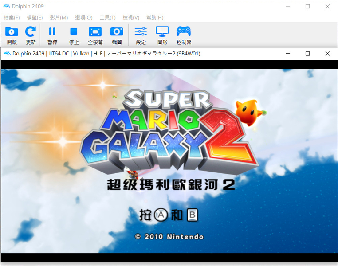Screen dimensions: 338x266
Task: Click the Dolphin logo in game window title bar
Action: pos(8,53)
